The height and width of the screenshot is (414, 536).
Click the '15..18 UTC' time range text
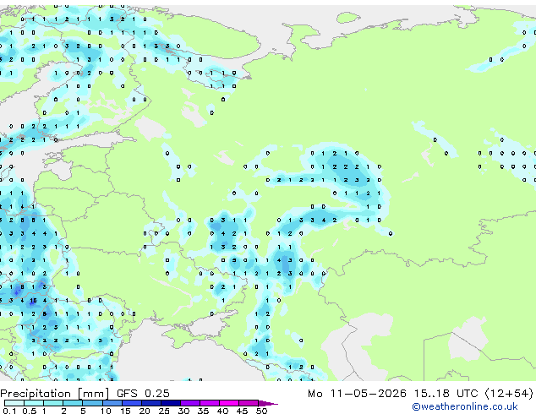tap(446, 394)
